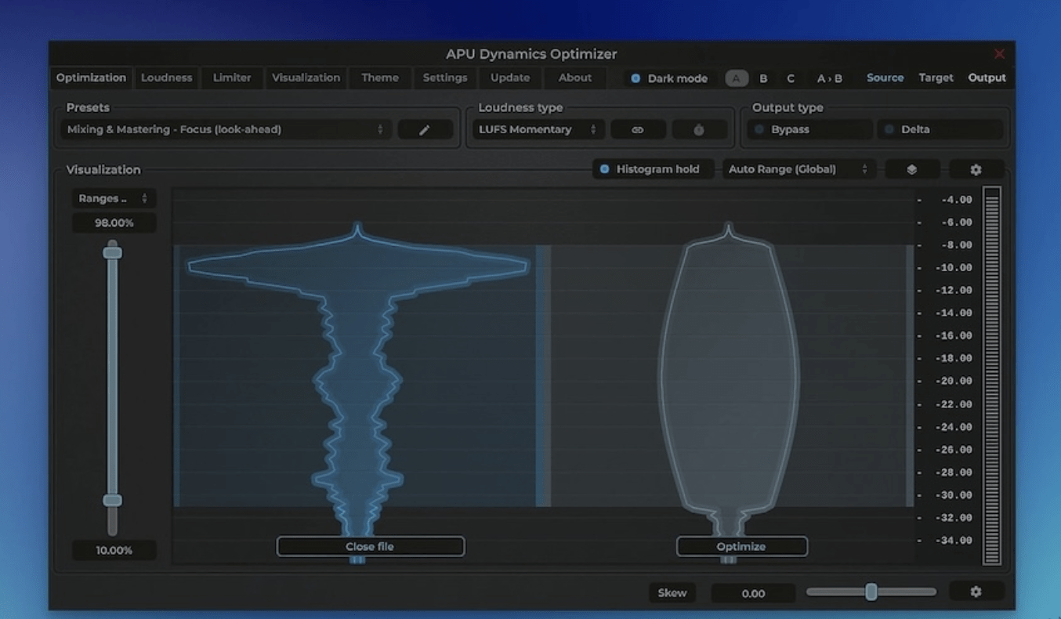Toggle Dark mode
Image resolution: width=1061 pixels, height=619 pixels.
tap(668, 78)
